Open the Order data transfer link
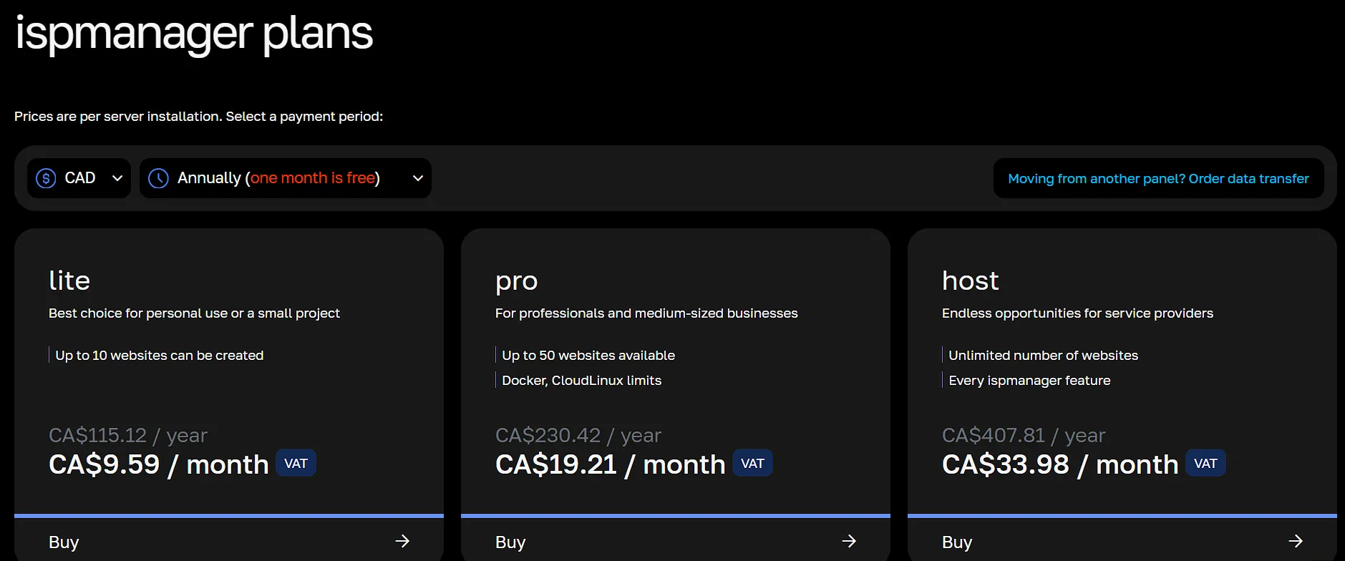This screenshot has width=1345, height=561. 1158,178
